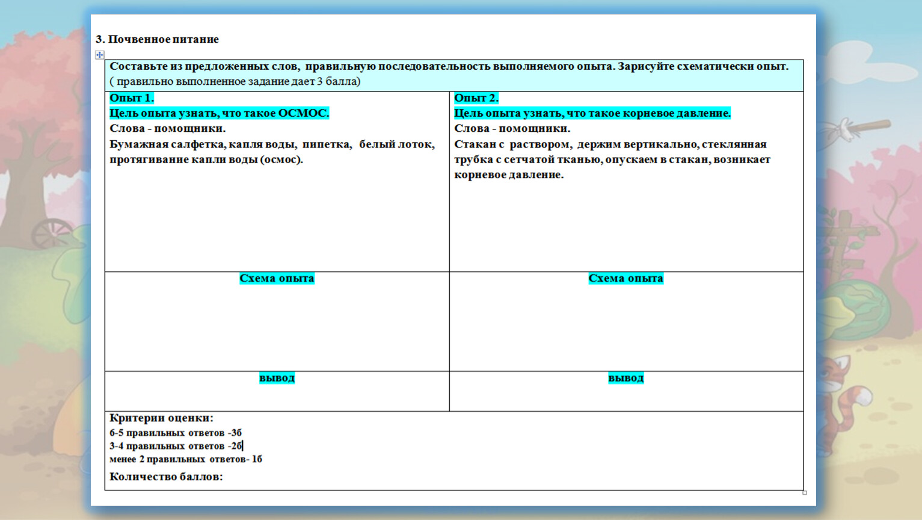Click empty drawing area under the right "Схема опыта"
The height and width of the screenshot is (520, 922).
pyautogui.click(x=625, y=328)
